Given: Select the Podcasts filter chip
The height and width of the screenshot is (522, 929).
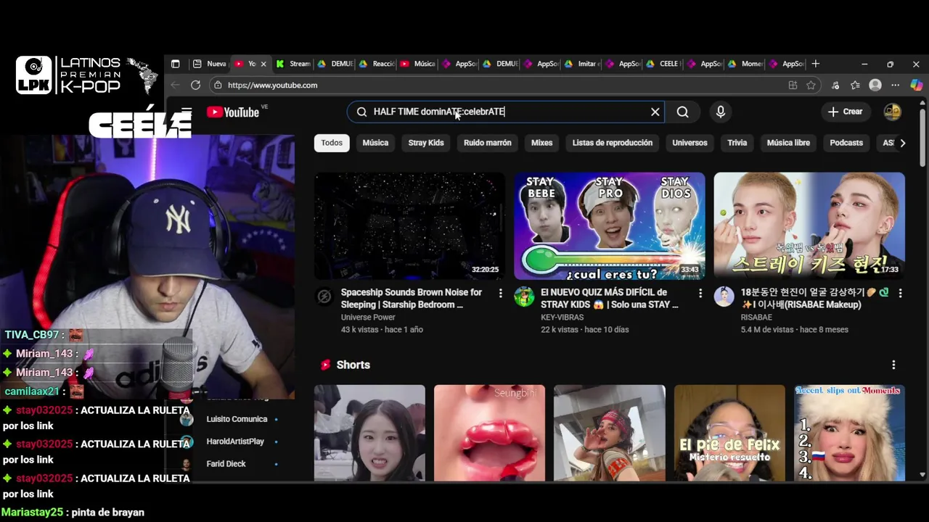Looking at the screenshot, I should [846, 143].
